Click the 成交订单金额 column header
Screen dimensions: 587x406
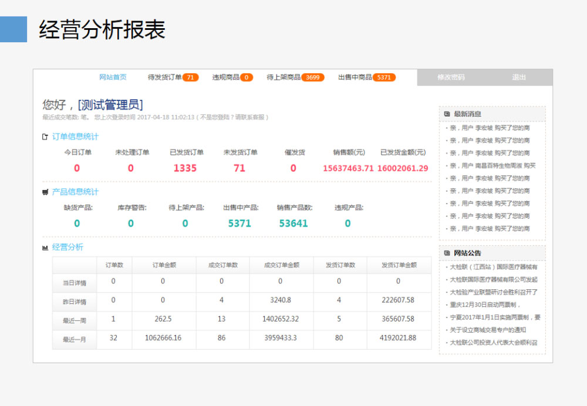pyautogui.click(x=282, y=265)
